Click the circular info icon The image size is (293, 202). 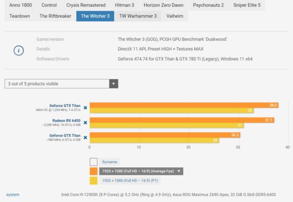tap(19, 50)
